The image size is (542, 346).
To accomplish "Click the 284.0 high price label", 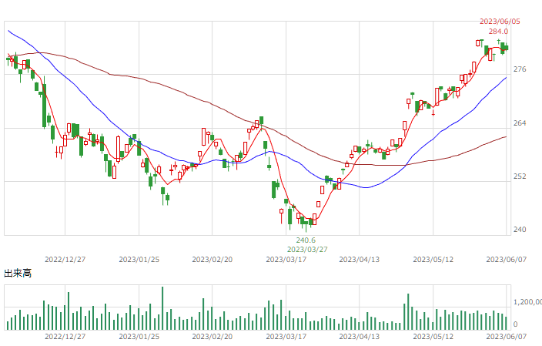I will (498, 32).
